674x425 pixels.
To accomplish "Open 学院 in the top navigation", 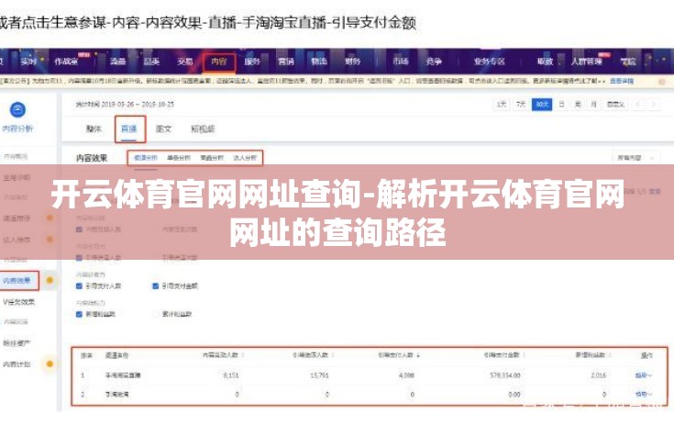I will [x=628, y=62].
